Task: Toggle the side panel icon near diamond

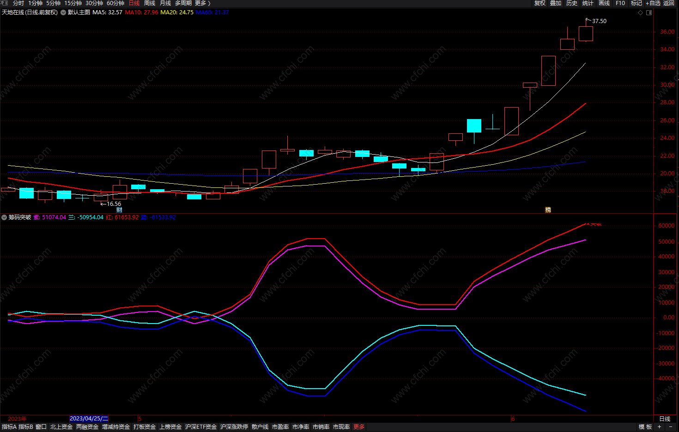Action: pyautogui.click(x=649, y=12)
